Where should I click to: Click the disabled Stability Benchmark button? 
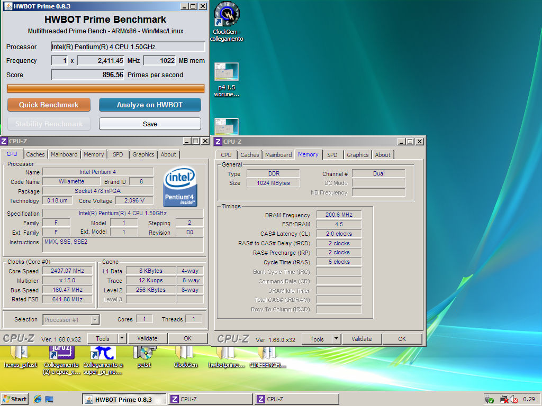49,124
